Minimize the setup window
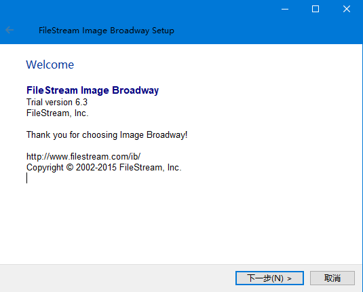Screen dimensions: 363x292 [x=285, y=9]
